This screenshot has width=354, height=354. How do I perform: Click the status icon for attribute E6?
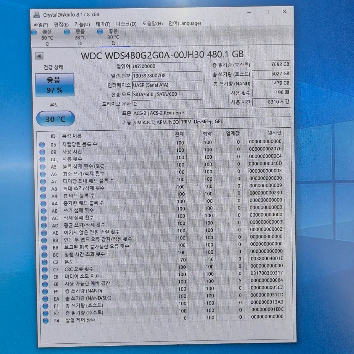(45, 277)
